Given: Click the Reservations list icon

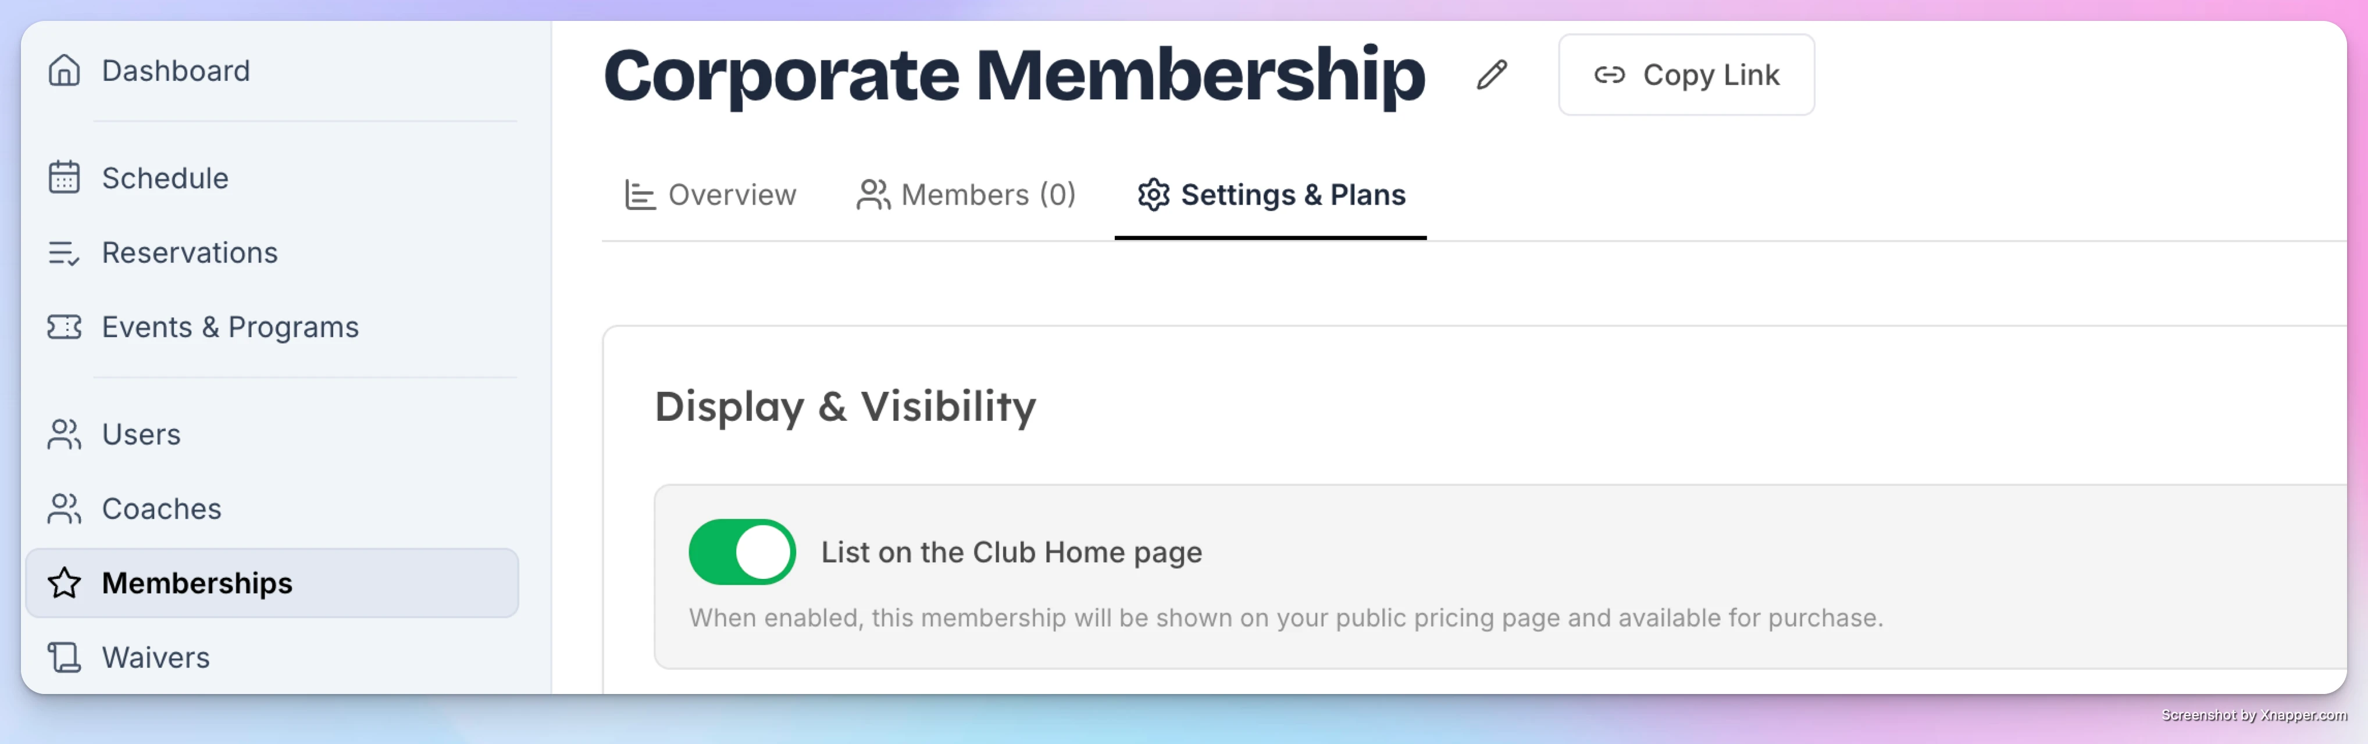Looking at the screenshot, I should click(x=65, y=253).
